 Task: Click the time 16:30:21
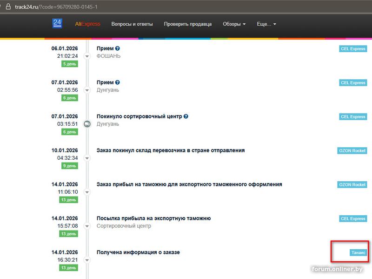tap(67, 260)
